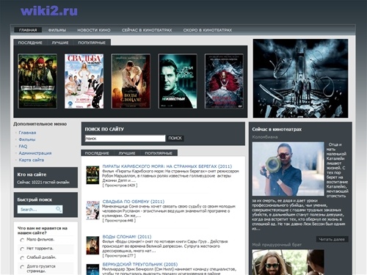367x275 pixels.
Task: Click small Pirates thumbnail in article list
Action: point(92,175)
